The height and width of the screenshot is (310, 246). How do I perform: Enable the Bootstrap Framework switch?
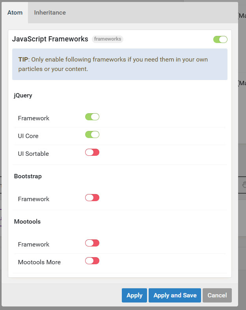pyautogui.click(x=92, y=198)
